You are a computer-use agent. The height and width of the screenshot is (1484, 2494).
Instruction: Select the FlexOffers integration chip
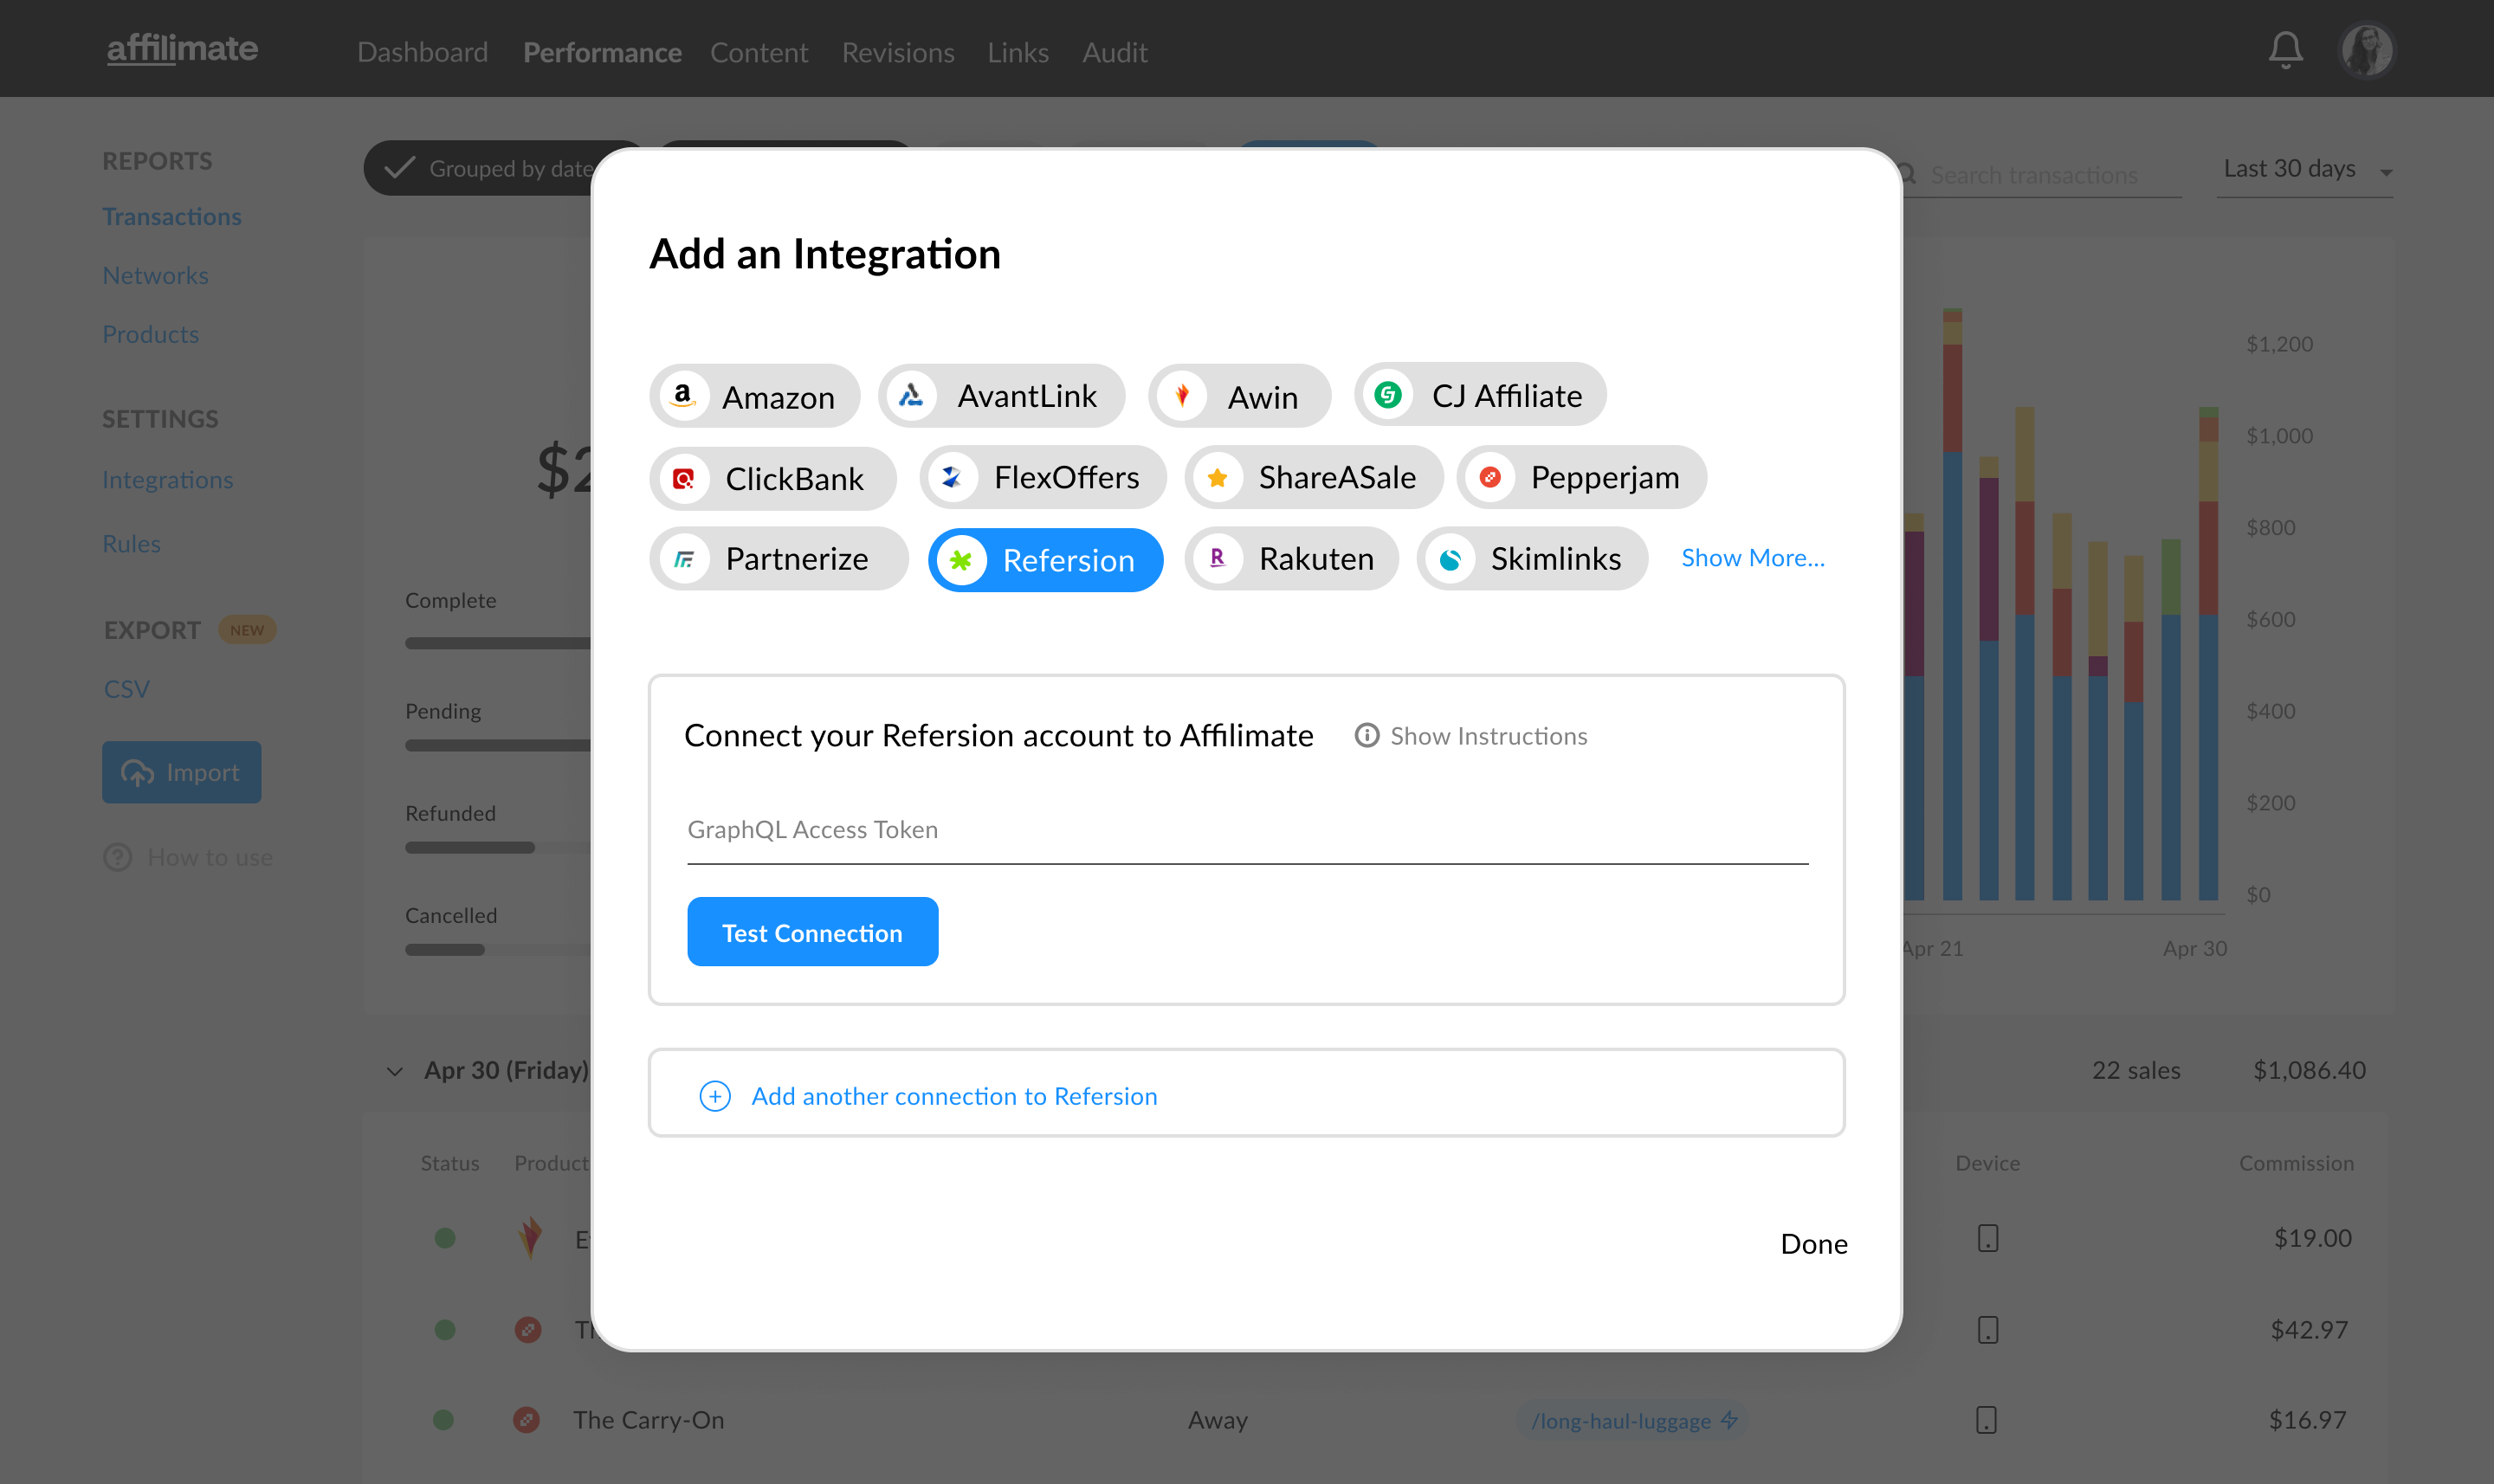[1042, 477]
